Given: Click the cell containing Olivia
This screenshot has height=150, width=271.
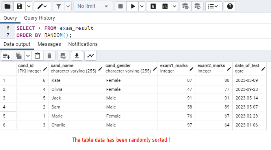Looking at the screenshot, I should 76,89.
